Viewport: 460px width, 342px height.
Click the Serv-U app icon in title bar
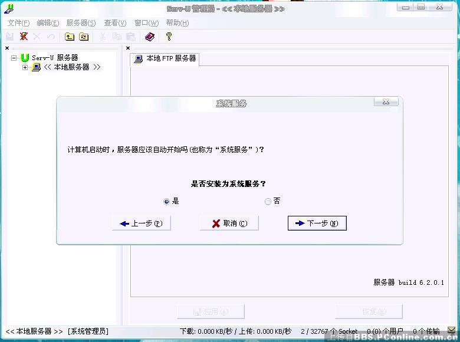coord(9,8)
